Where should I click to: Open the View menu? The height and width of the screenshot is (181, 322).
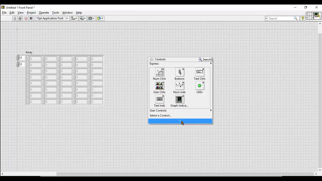(x=21, y=13)
